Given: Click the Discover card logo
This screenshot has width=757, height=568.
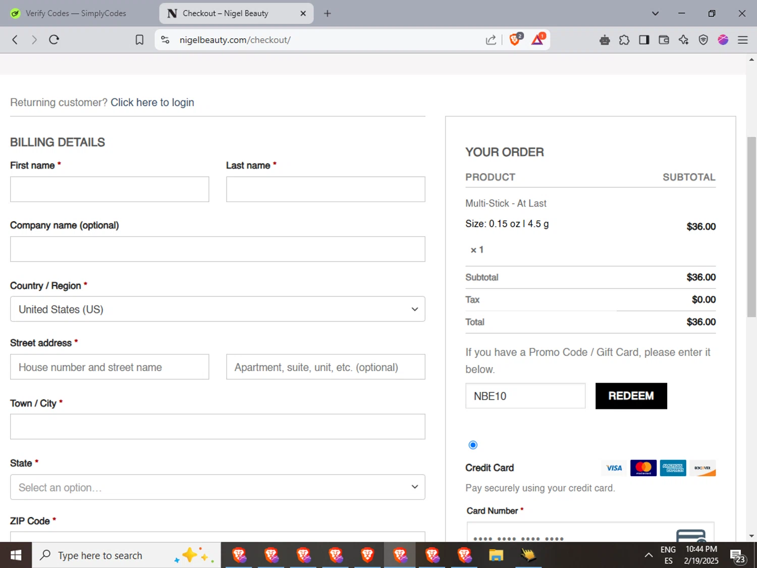Looking at the screenshot, I should 702,468.
